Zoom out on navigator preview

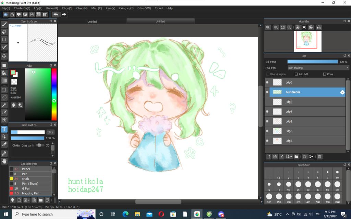(x=289, y=27)
